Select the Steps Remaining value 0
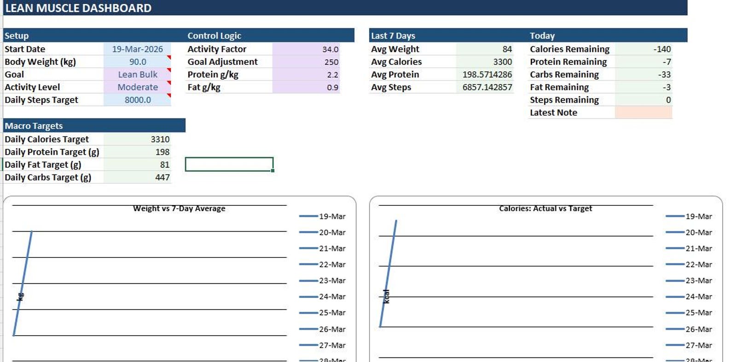Screen dimensions: 731x362 tap(644, 100)
